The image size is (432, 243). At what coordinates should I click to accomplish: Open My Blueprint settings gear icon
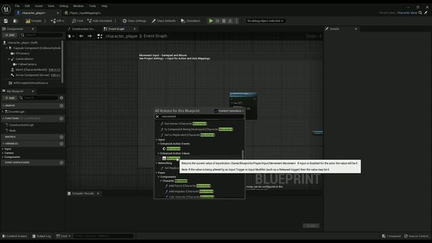(61, 98)
